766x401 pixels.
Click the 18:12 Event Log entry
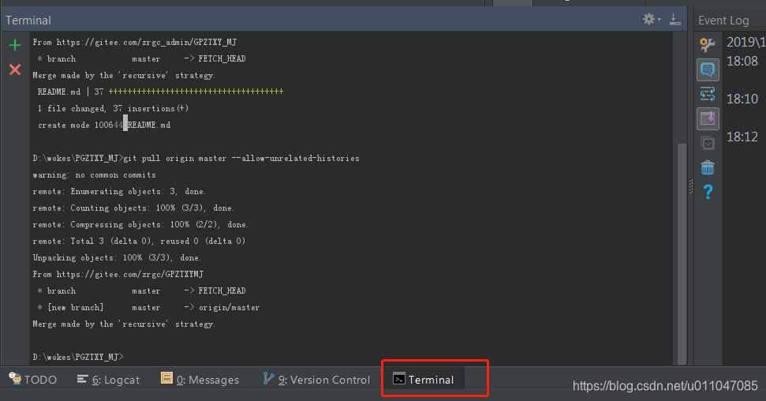tap(742, 137)
